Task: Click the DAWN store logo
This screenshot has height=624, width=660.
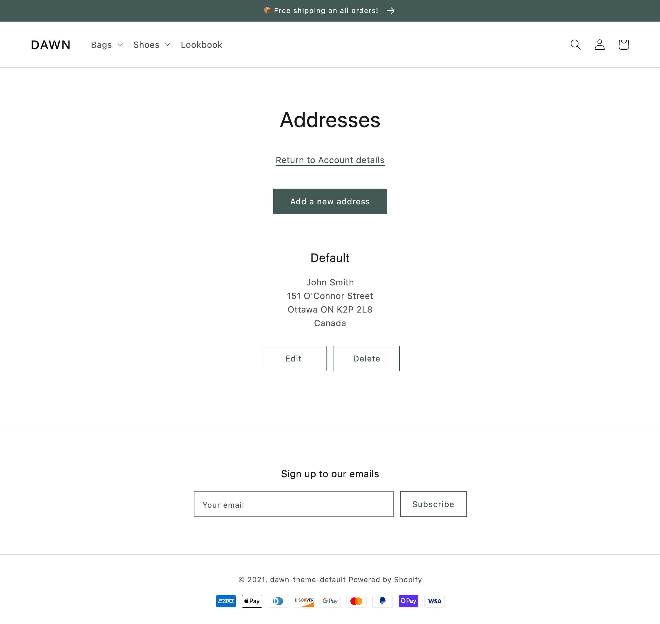Action: click(51, 45)
